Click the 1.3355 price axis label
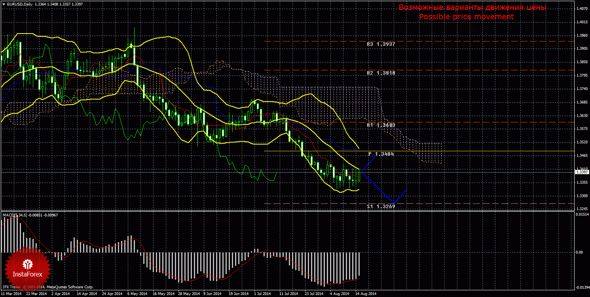The width and height of the screenshot is (590, 297). coord(582,182)
